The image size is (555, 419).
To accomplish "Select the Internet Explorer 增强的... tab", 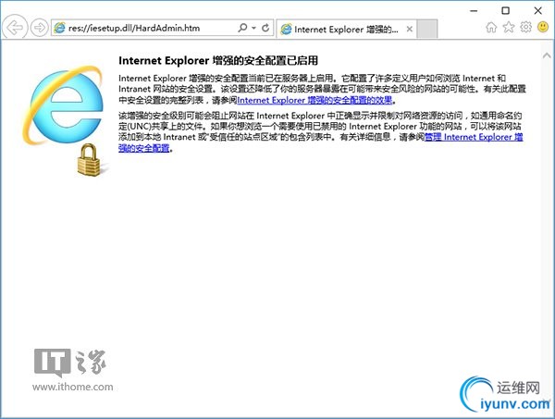I will 346,29.
